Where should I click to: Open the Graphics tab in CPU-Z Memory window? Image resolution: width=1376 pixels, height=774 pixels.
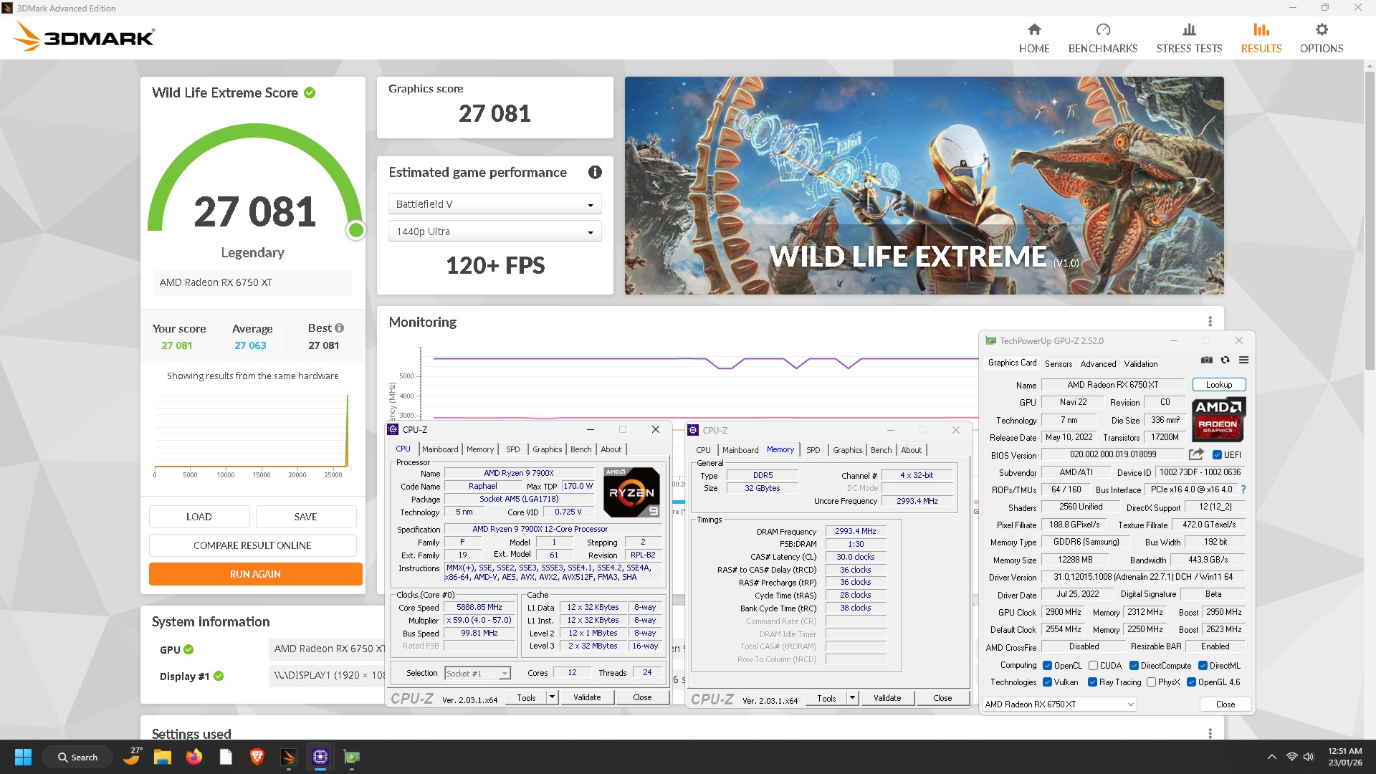(x=847, y=450)
